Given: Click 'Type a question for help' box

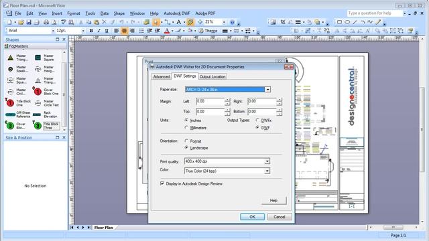Looking at the screenshot, I should click(x=375, y=13).
